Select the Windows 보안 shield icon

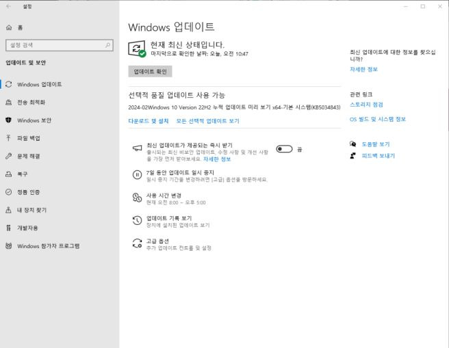9,120
